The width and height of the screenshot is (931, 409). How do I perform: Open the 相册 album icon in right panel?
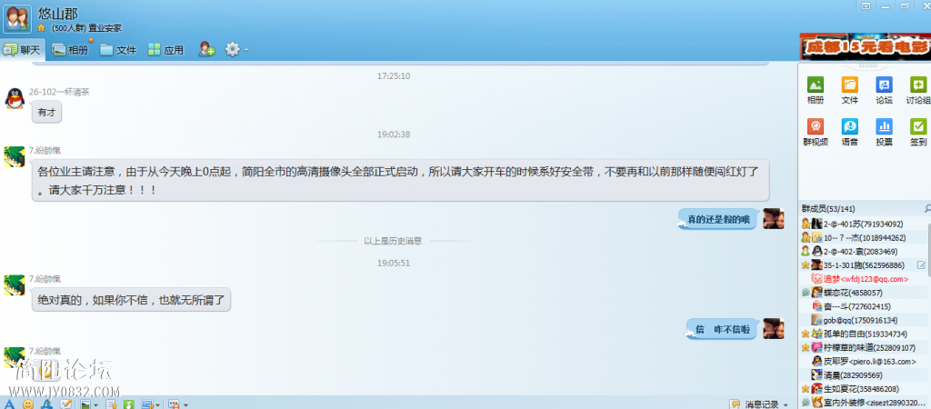click(x=816, y=85)
